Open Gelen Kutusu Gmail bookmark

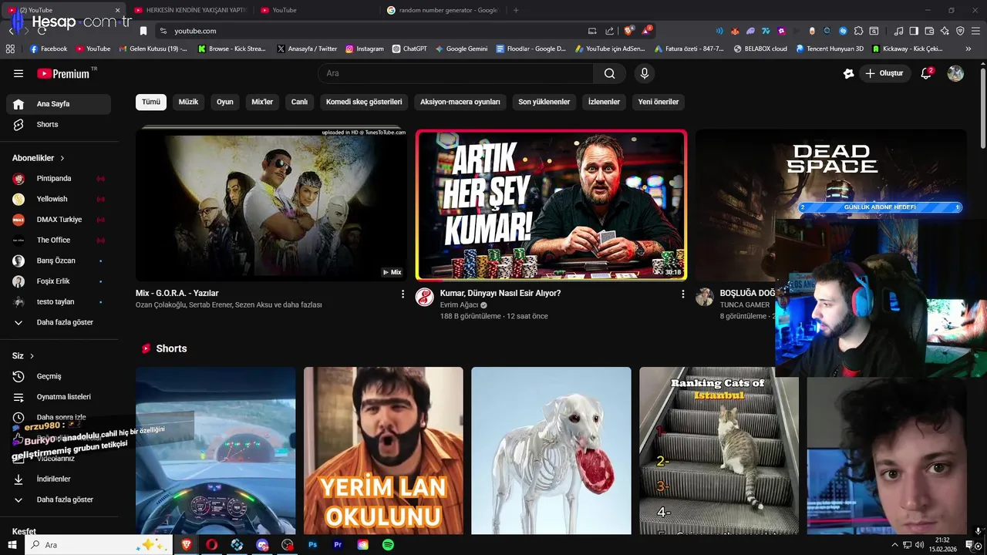(153, 49)
